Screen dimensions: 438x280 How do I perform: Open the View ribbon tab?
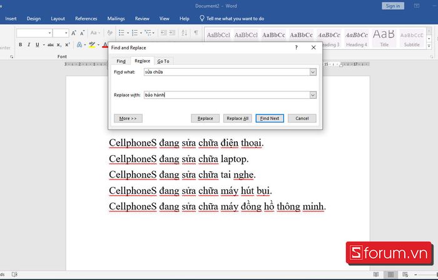coord(164,19)
